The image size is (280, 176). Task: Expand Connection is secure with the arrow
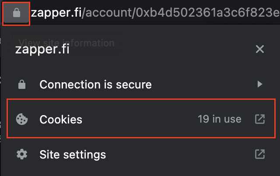coord(260,84)
